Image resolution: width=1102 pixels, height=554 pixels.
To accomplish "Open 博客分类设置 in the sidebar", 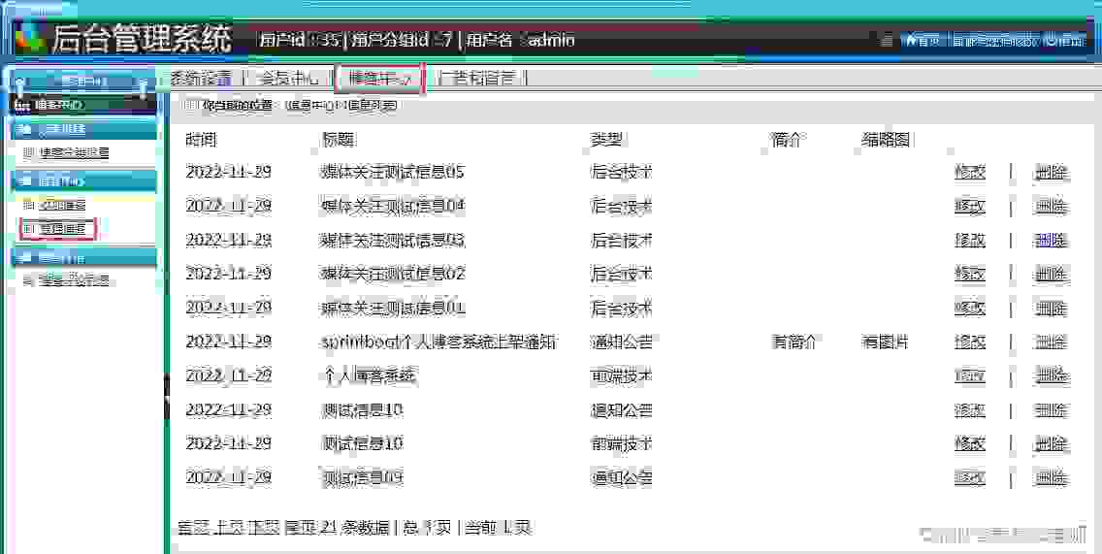I will pyautogui.click(x=74, y=152).
